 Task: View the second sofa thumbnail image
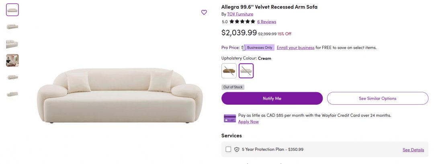[12, 27]
